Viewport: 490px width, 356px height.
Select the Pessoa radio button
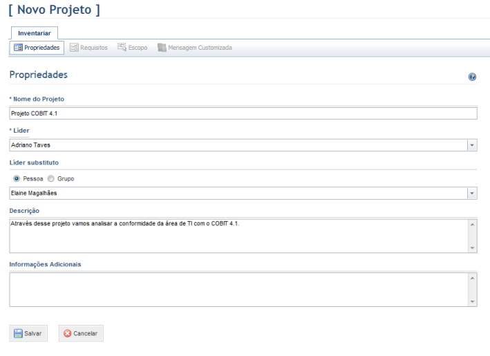tap(17, 178)
